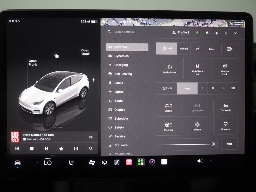The height and width of the screenshot is (192, 256).
Task: Set wipers to speed I
Action: (x=203, y=88)
